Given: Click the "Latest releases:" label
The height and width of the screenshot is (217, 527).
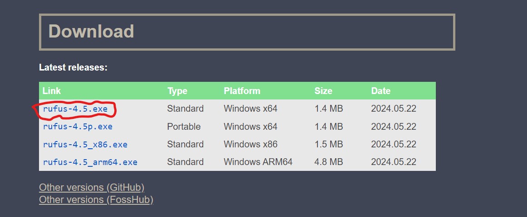Looking at the screenshot, I should point(73,68).
